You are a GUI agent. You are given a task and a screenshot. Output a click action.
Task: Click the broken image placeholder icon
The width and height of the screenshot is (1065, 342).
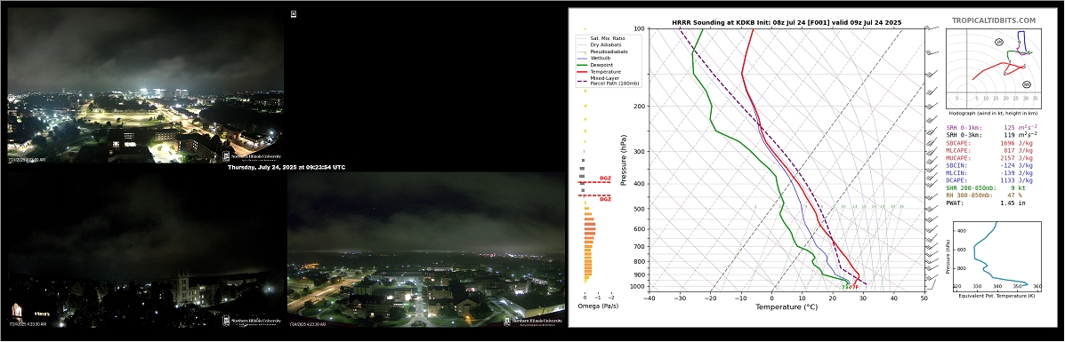coord(294,13)
